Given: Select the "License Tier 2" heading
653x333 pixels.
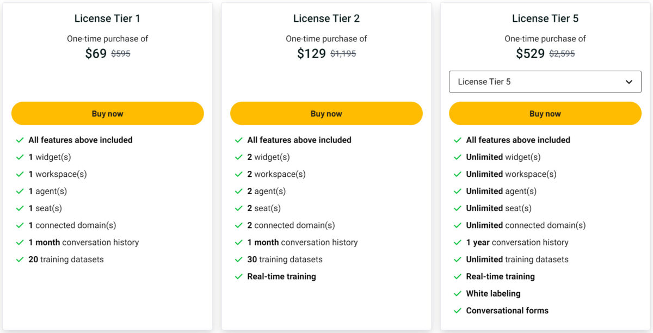Looking at the screenshot, I should pyautogui.click(x=326, y=18).
